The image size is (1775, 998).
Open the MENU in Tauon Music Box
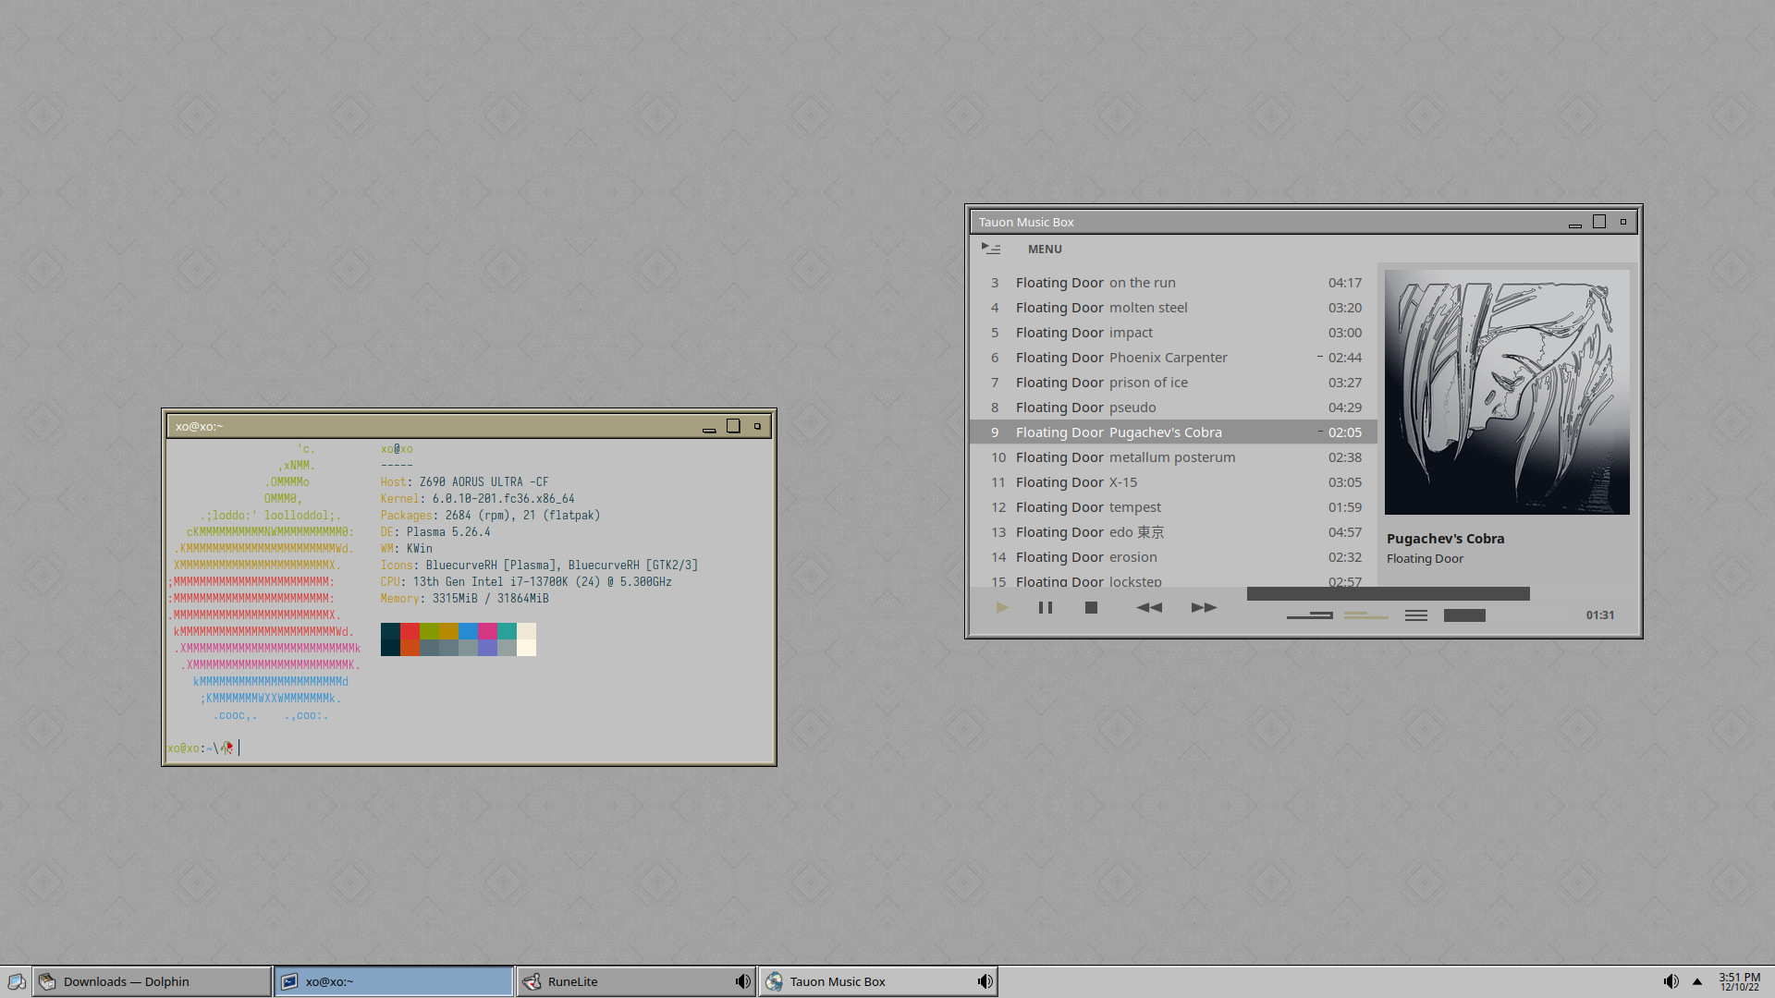[x=1045, y=249]
